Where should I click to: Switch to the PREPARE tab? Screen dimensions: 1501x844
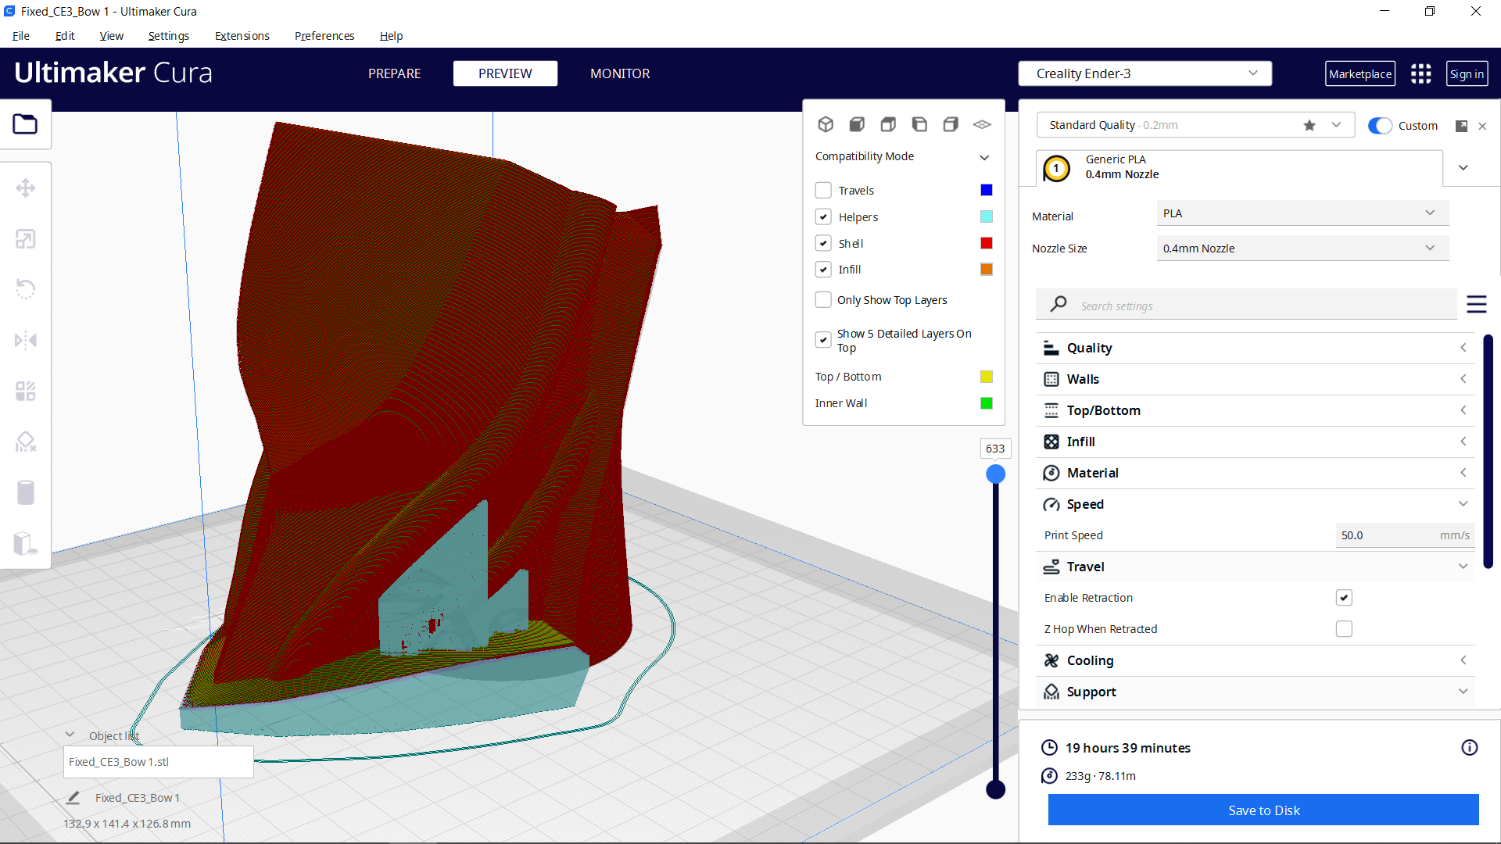pyautogui.click(x=394, y=73)
